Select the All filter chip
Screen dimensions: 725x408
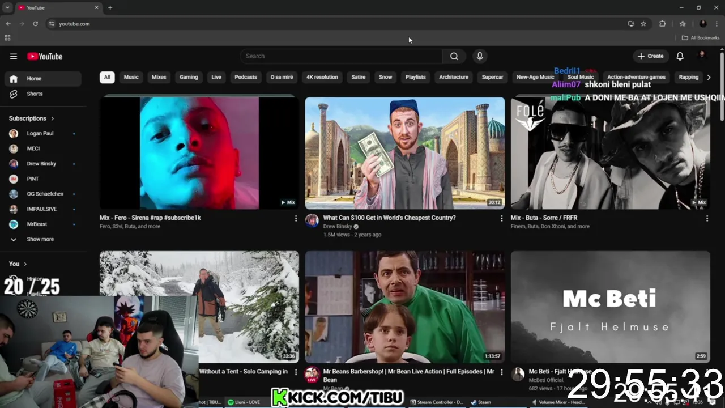click(x=107, y=77)
